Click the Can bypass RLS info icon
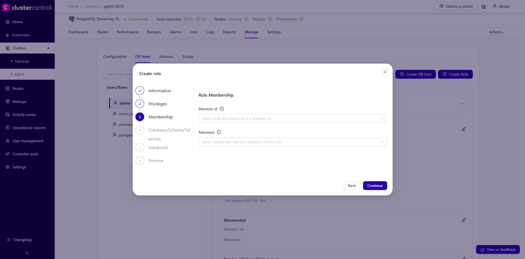This screenshot has width=525, height=259. point(255,200)
